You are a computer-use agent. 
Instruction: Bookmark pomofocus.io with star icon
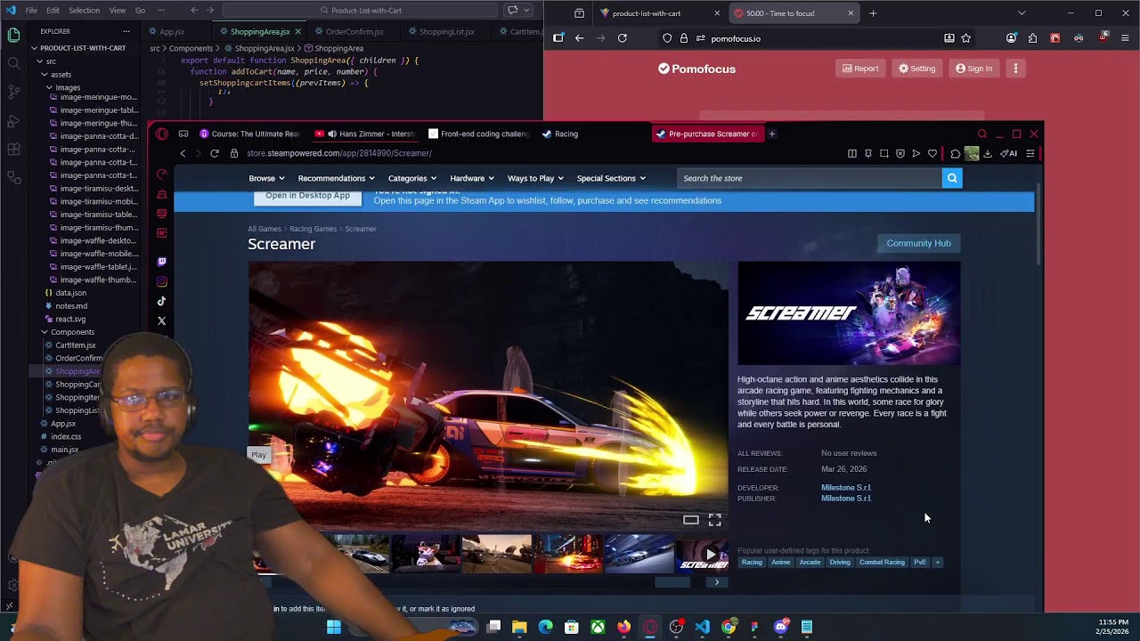966,38
